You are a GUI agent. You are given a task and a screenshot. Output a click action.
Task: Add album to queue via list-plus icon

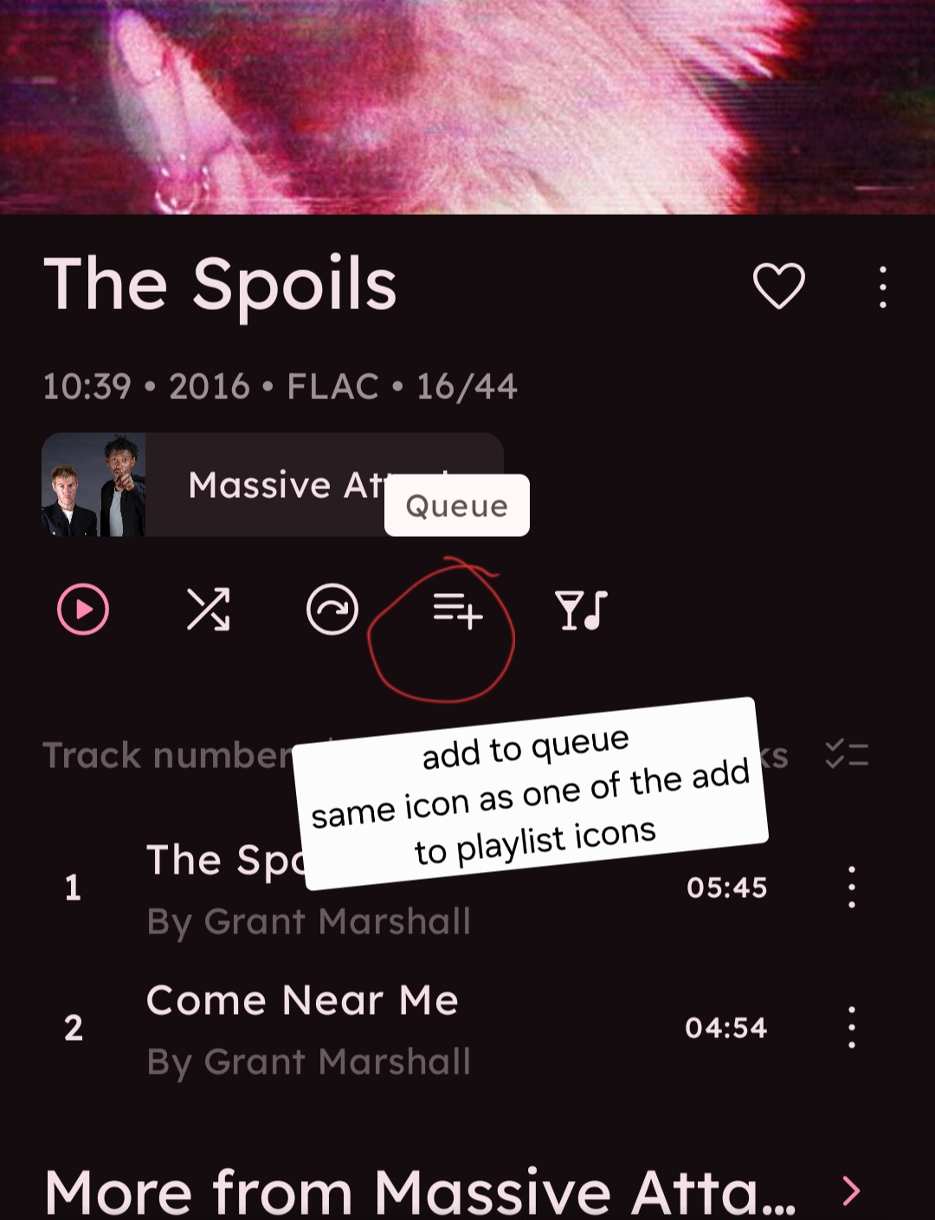457,610
